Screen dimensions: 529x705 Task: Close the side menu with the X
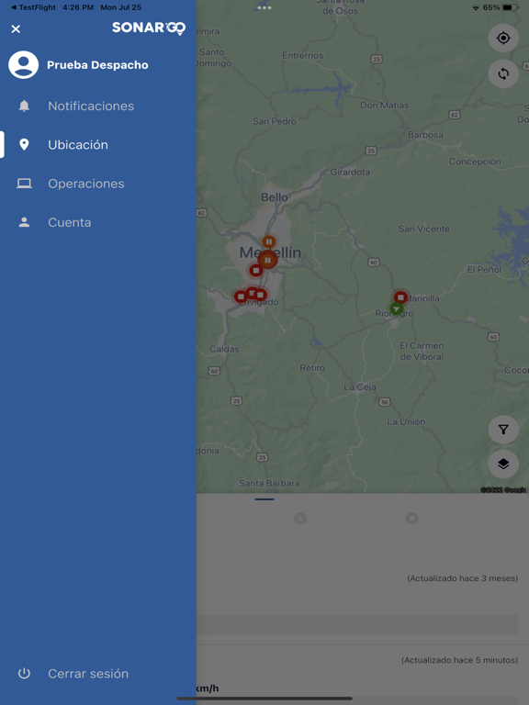[x=16, y=29]
